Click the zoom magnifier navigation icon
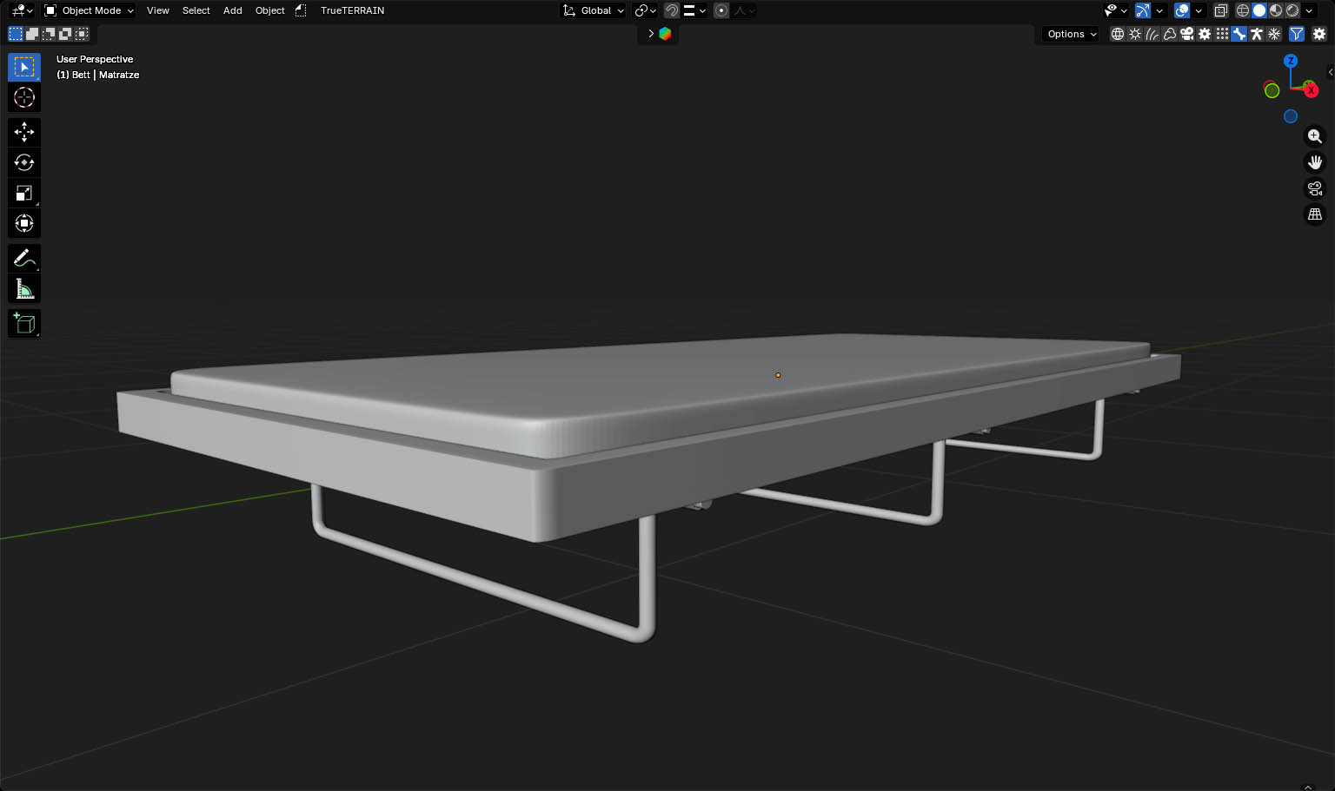Image resolution: width=1335 pixels, height=791 pixels. (1315, 136)
